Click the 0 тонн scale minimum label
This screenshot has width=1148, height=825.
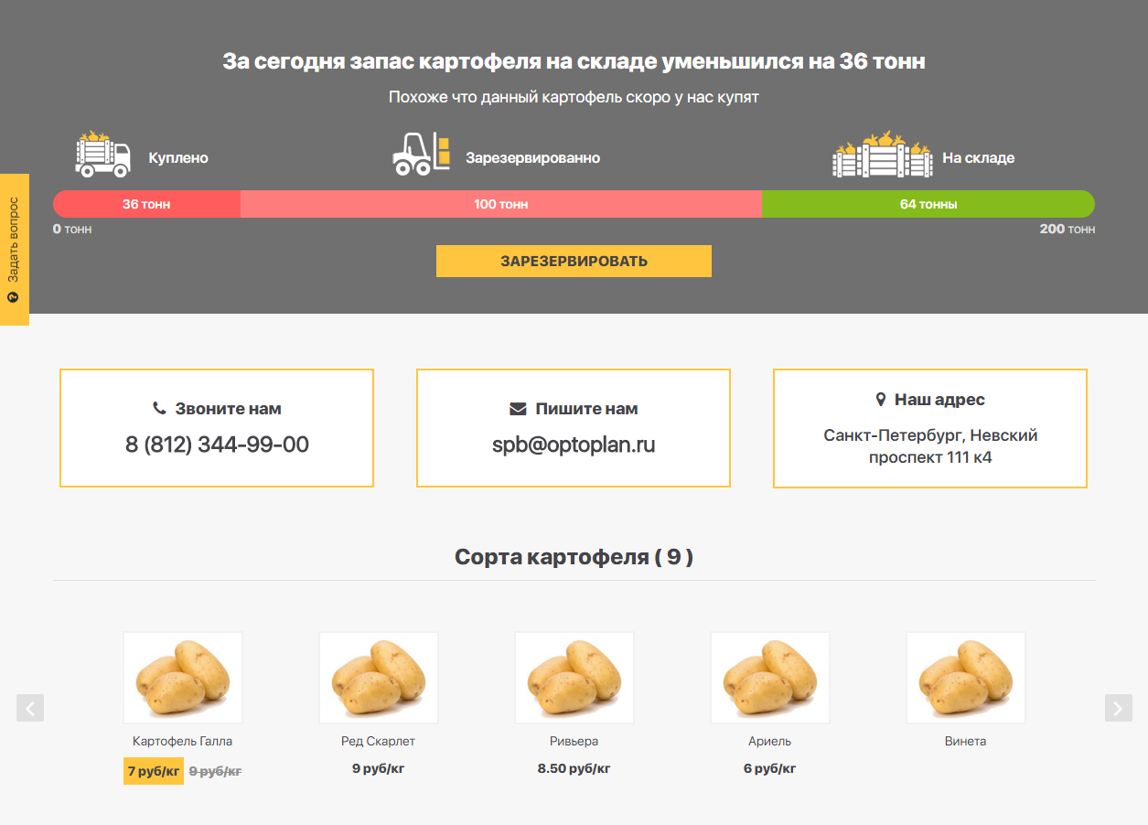[x=72, y=229]
